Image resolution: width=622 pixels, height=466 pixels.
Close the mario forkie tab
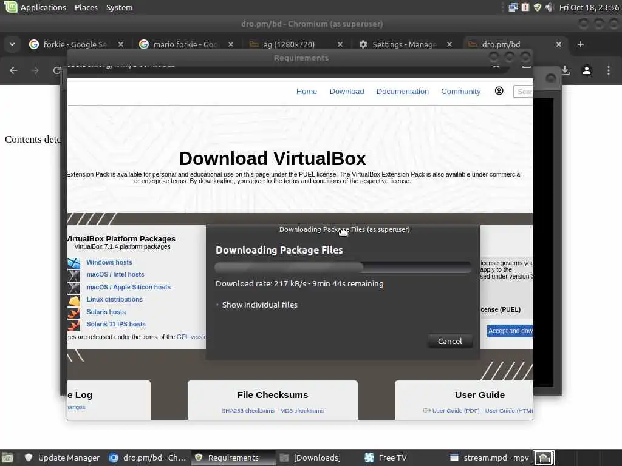tap(230, 44)
